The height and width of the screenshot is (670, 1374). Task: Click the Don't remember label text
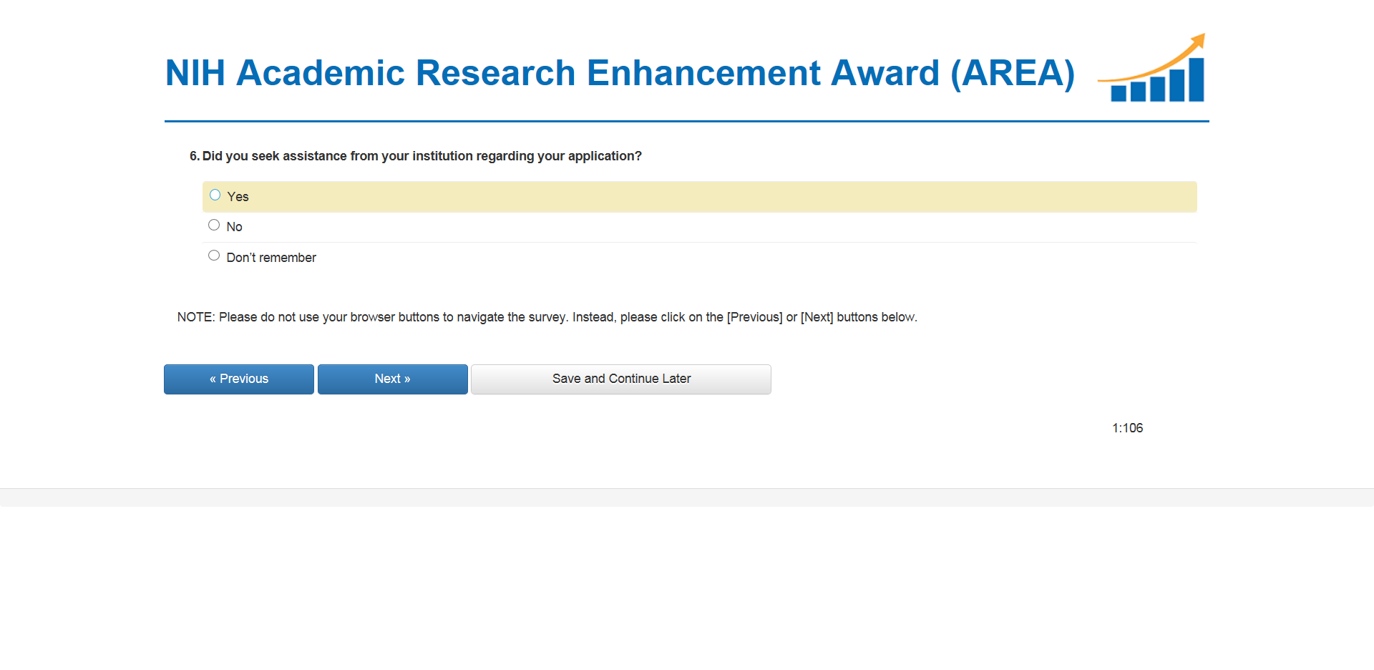(271, 258)
